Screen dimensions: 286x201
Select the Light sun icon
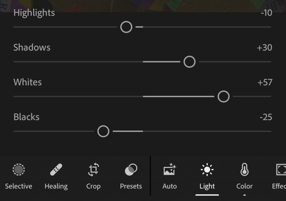tap(207, 169)
